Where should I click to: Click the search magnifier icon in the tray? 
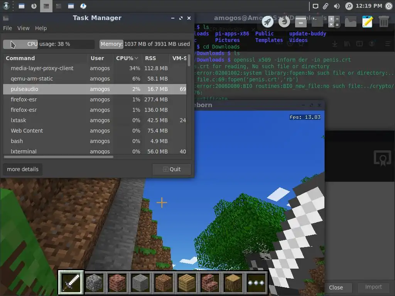349,6
